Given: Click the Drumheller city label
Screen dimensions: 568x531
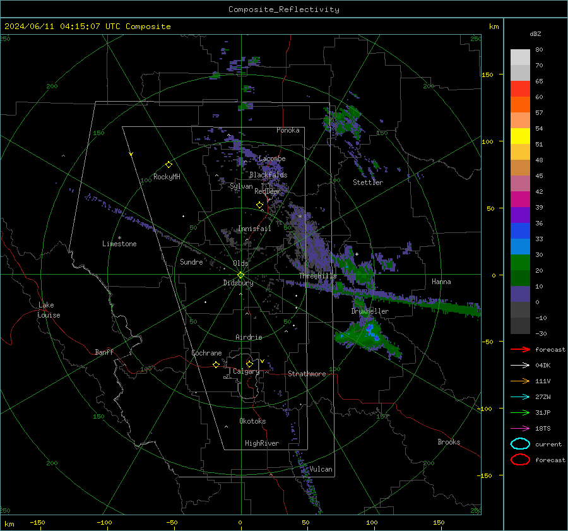Looking at the screenshot, I should pyautogui.click(x=370, y=311).
